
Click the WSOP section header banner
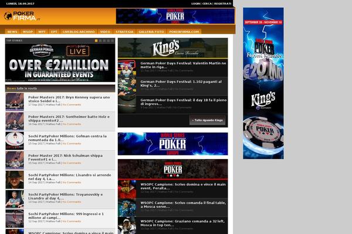(x=173, y=169)
